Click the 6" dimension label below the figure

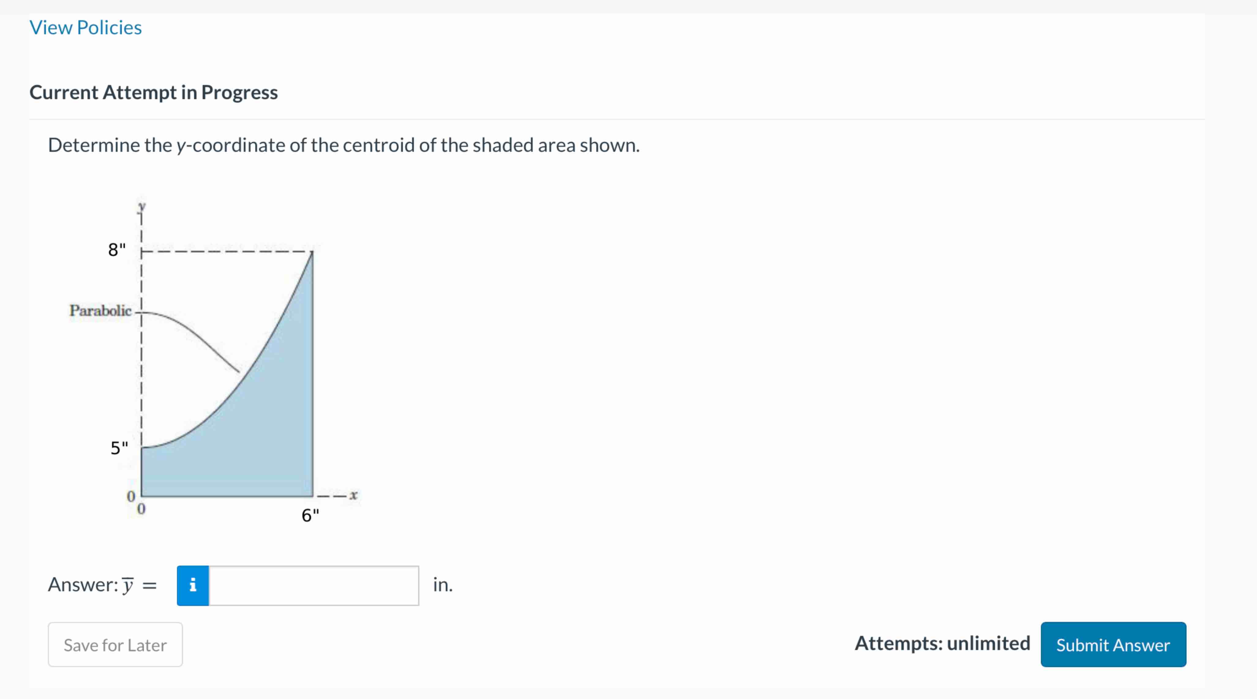(310, 515)
